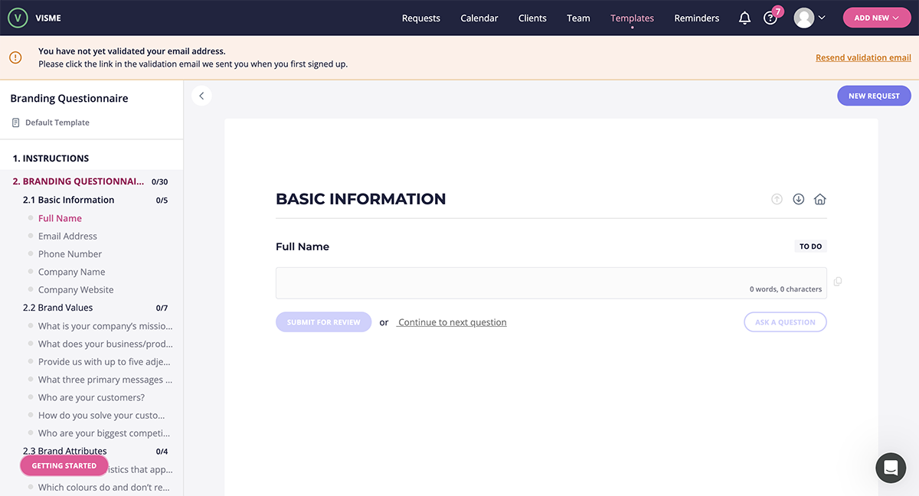Expand the profile account chevron
Viewport: 919px width, 496px height.
coord(822,17)
